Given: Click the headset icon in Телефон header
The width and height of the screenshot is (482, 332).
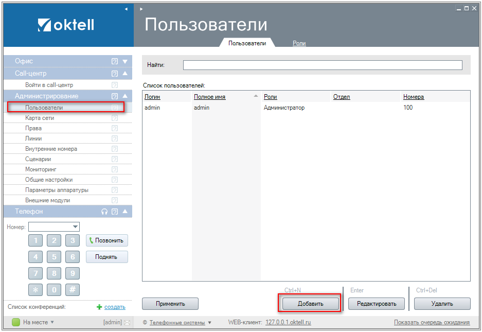Looking at the screenshot, I should pyautogui.click(x=104, y=212).
